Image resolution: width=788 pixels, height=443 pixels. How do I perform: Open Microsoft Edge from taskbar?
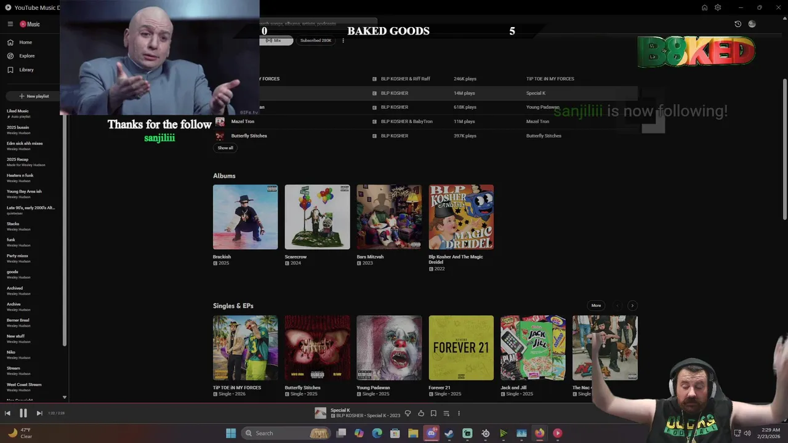(x=377, y=433)
